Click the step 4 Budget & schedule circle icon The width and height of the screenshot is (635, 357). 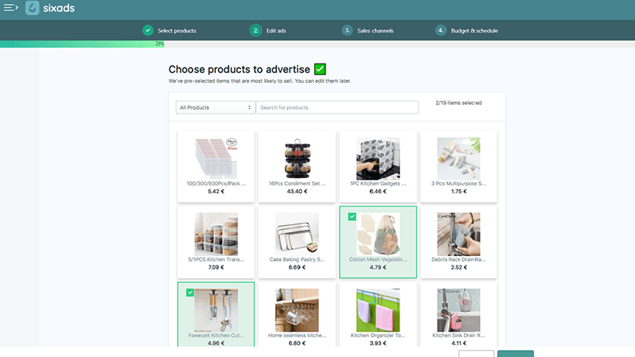coord(441,30)
